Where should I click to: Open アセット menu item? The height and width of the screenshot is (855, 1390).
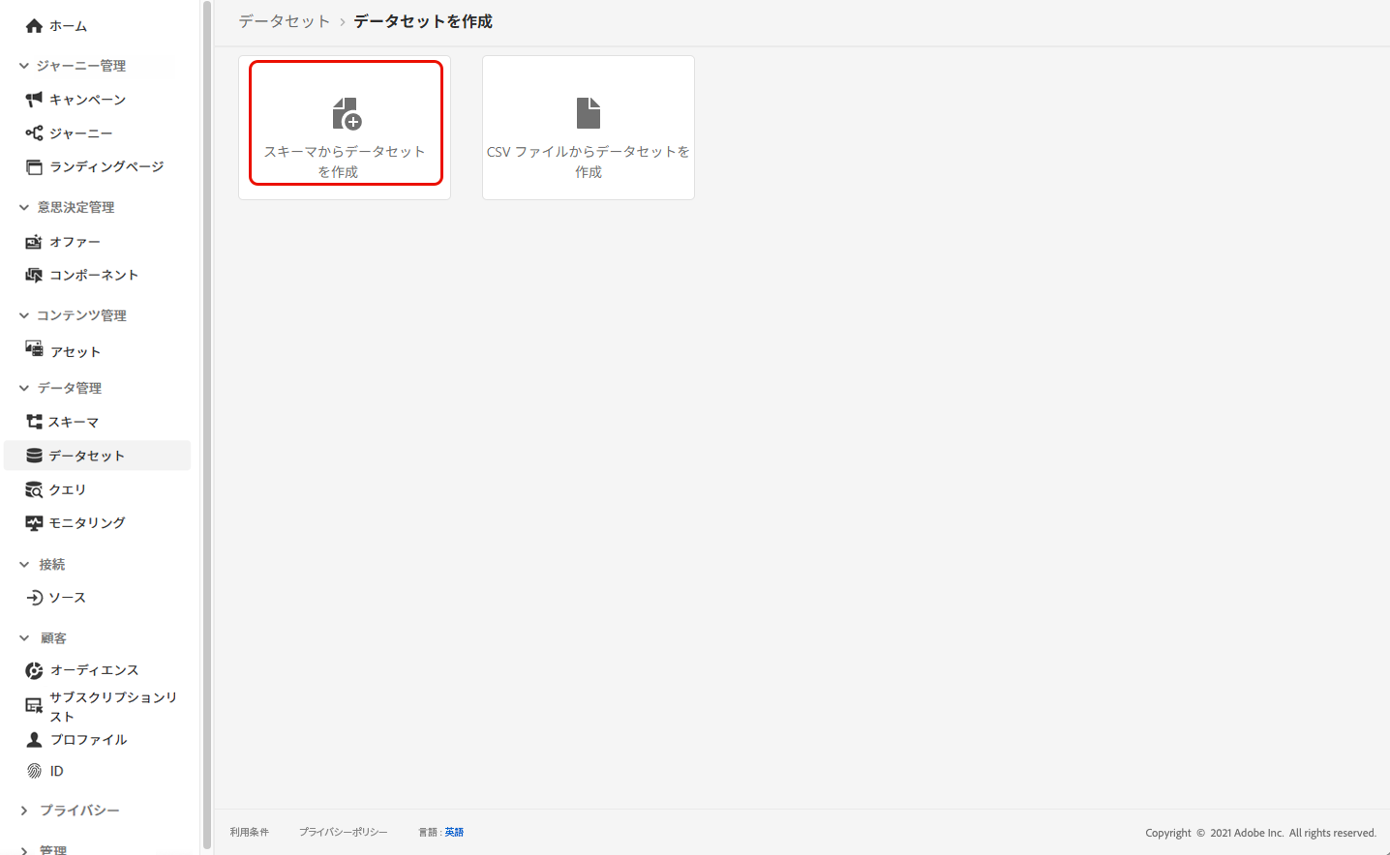pos(76,352)
